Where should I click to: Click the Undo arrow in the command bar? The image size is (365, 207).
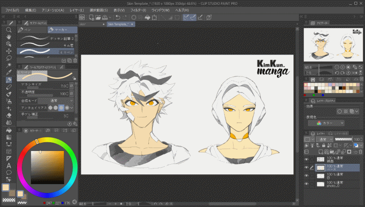pos(118,18)
